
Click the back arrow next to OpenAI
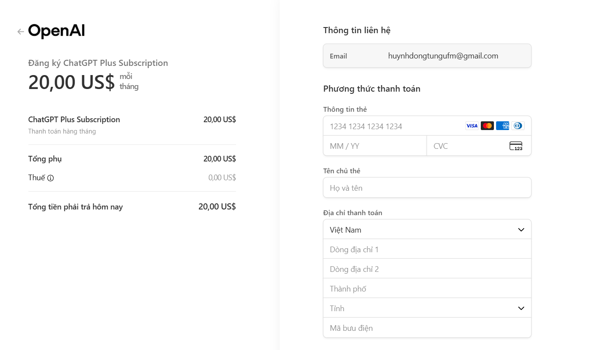pyautogui.click(x=21, y=31)
